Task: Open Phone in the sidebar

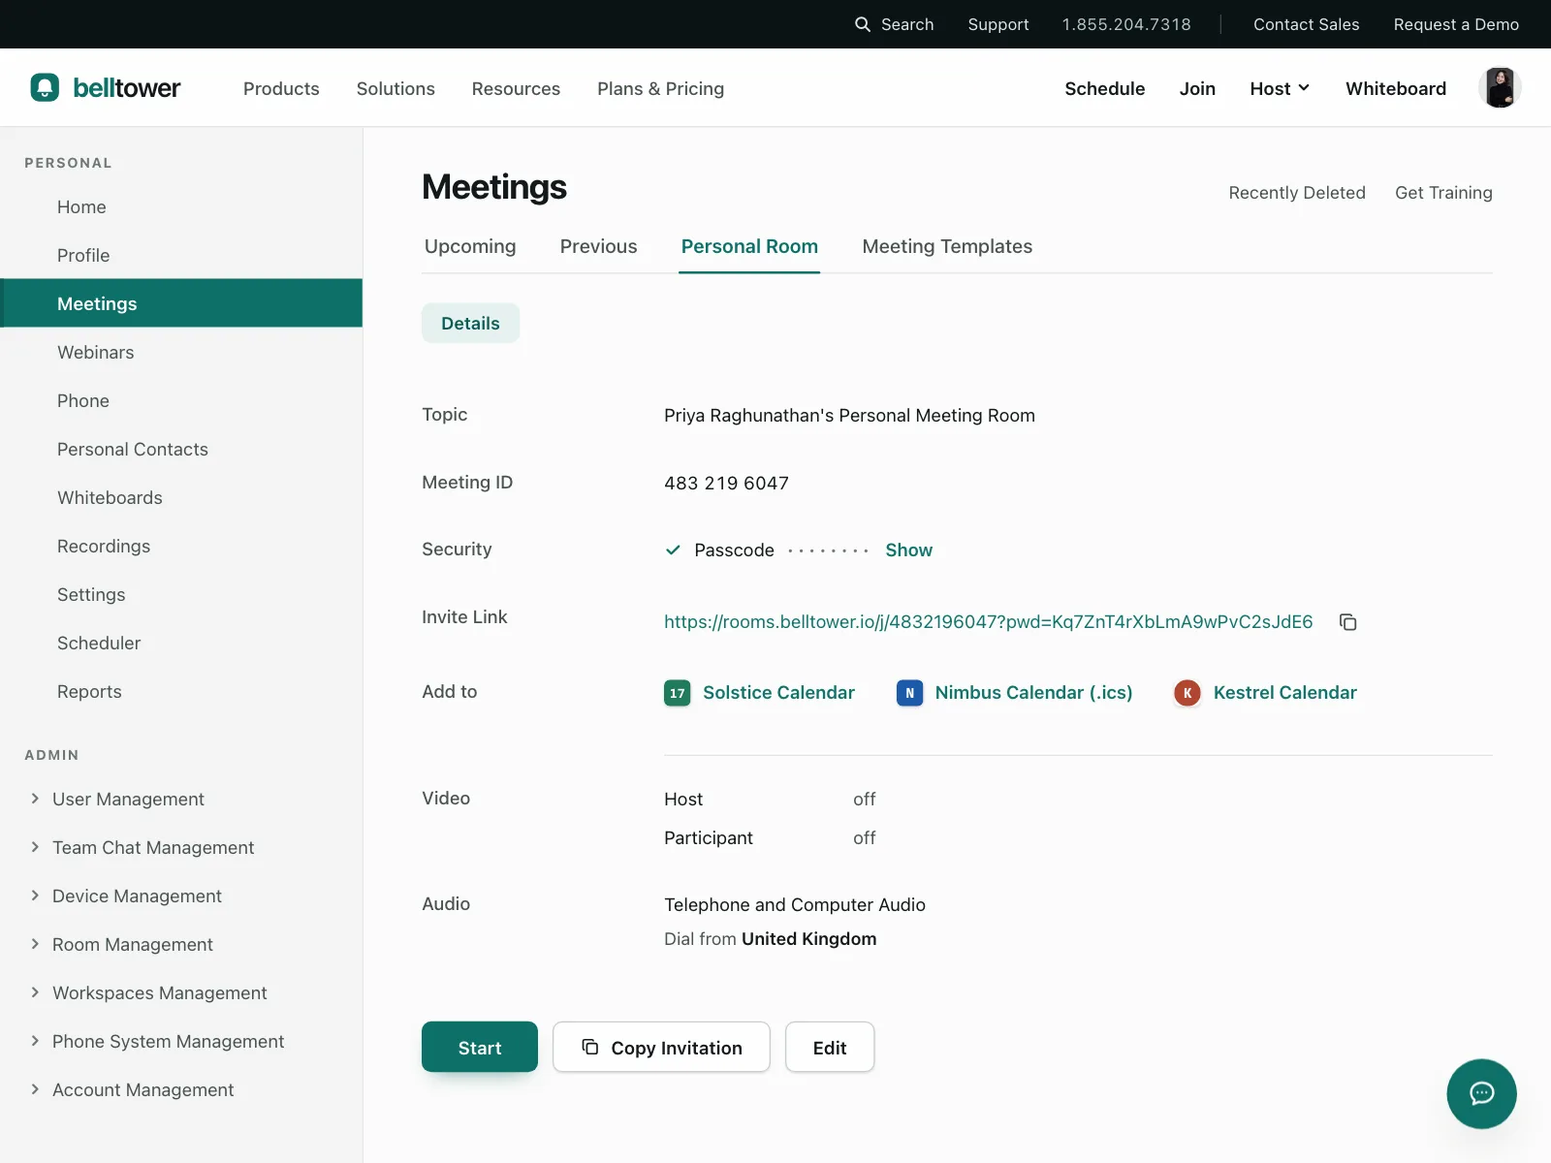Action: point(181,401)
